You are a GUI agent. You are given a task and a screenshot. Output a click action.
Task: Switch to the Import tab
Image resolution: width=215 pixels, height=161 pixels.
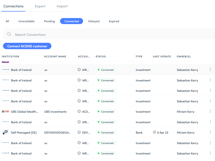(62, 6)
